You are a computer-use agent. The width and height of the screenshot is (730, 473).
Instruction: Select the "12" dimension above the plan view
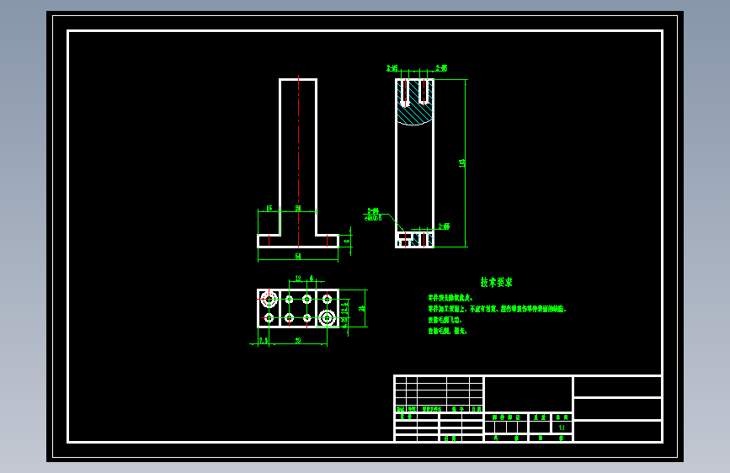tap(298, 278)
